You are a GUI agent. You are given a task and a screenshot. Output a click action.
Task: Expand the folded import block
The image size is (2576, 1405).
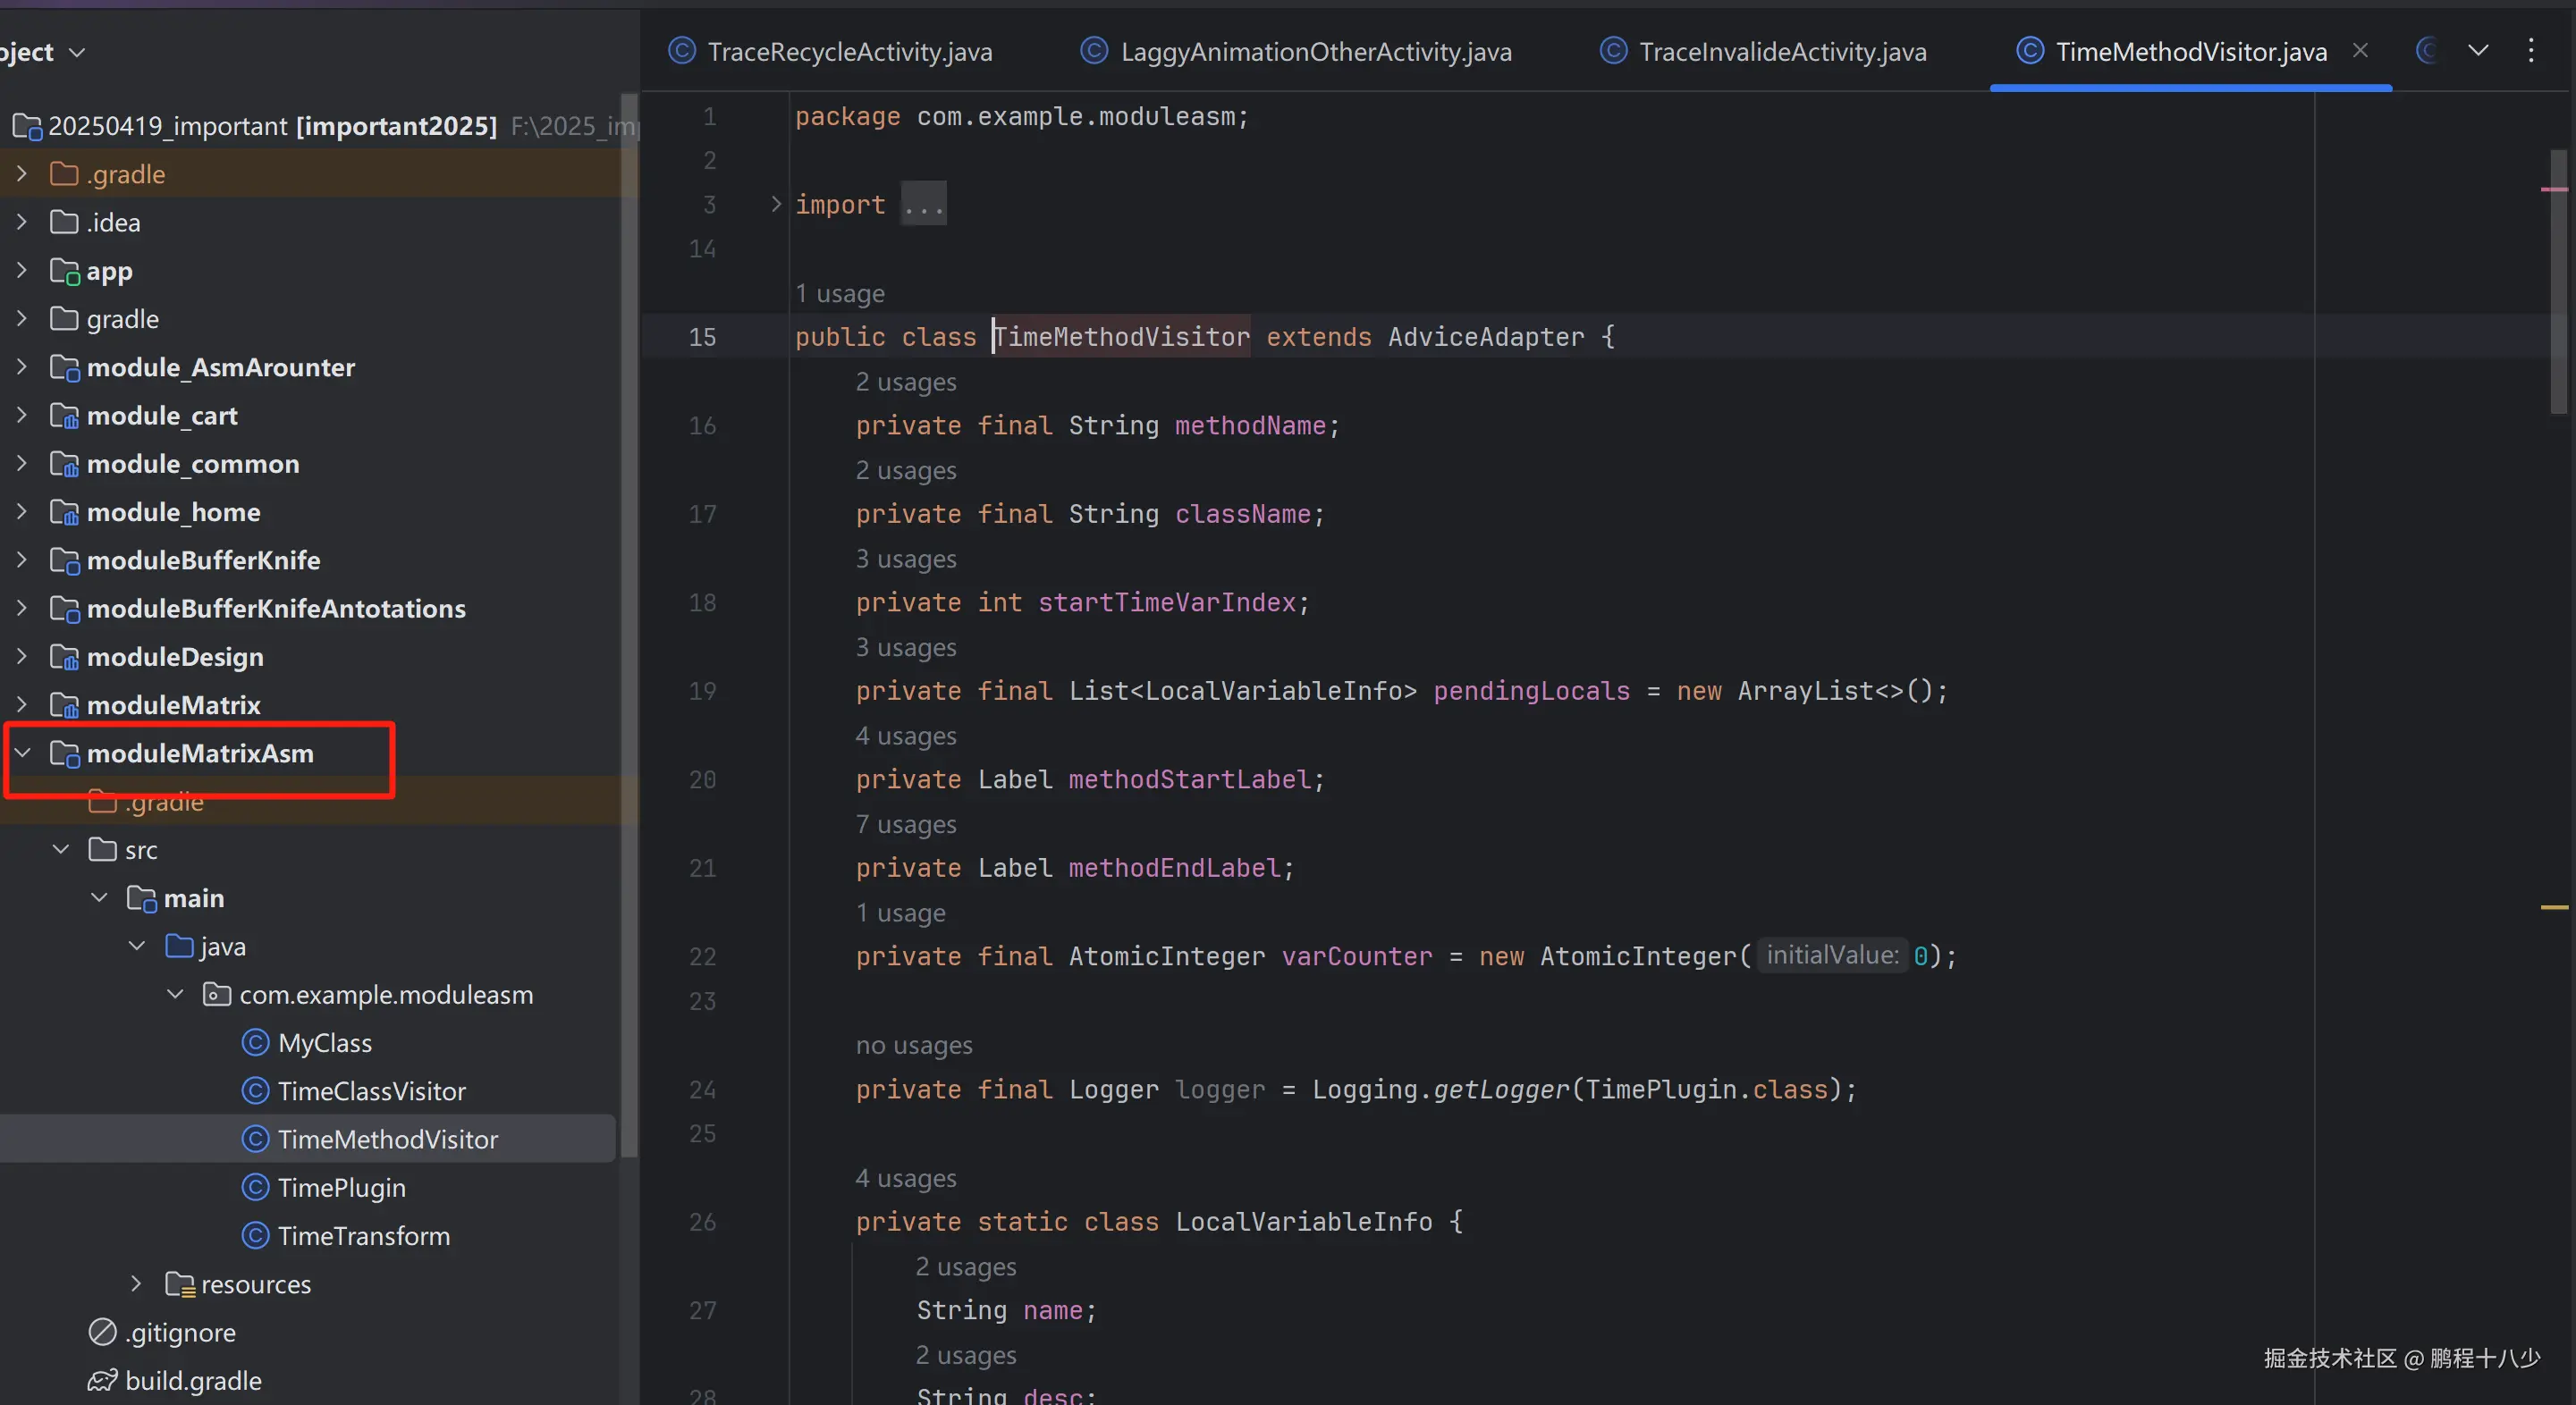(x=775, y=205)
